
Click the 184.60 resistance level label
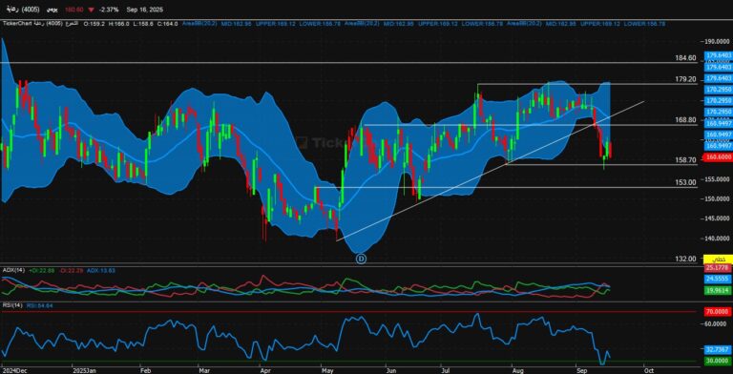[686, 58]
